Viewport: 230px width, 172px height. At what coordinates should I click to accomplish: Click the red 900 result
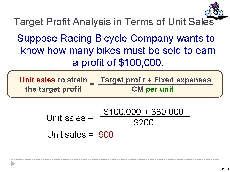[106, 135]
